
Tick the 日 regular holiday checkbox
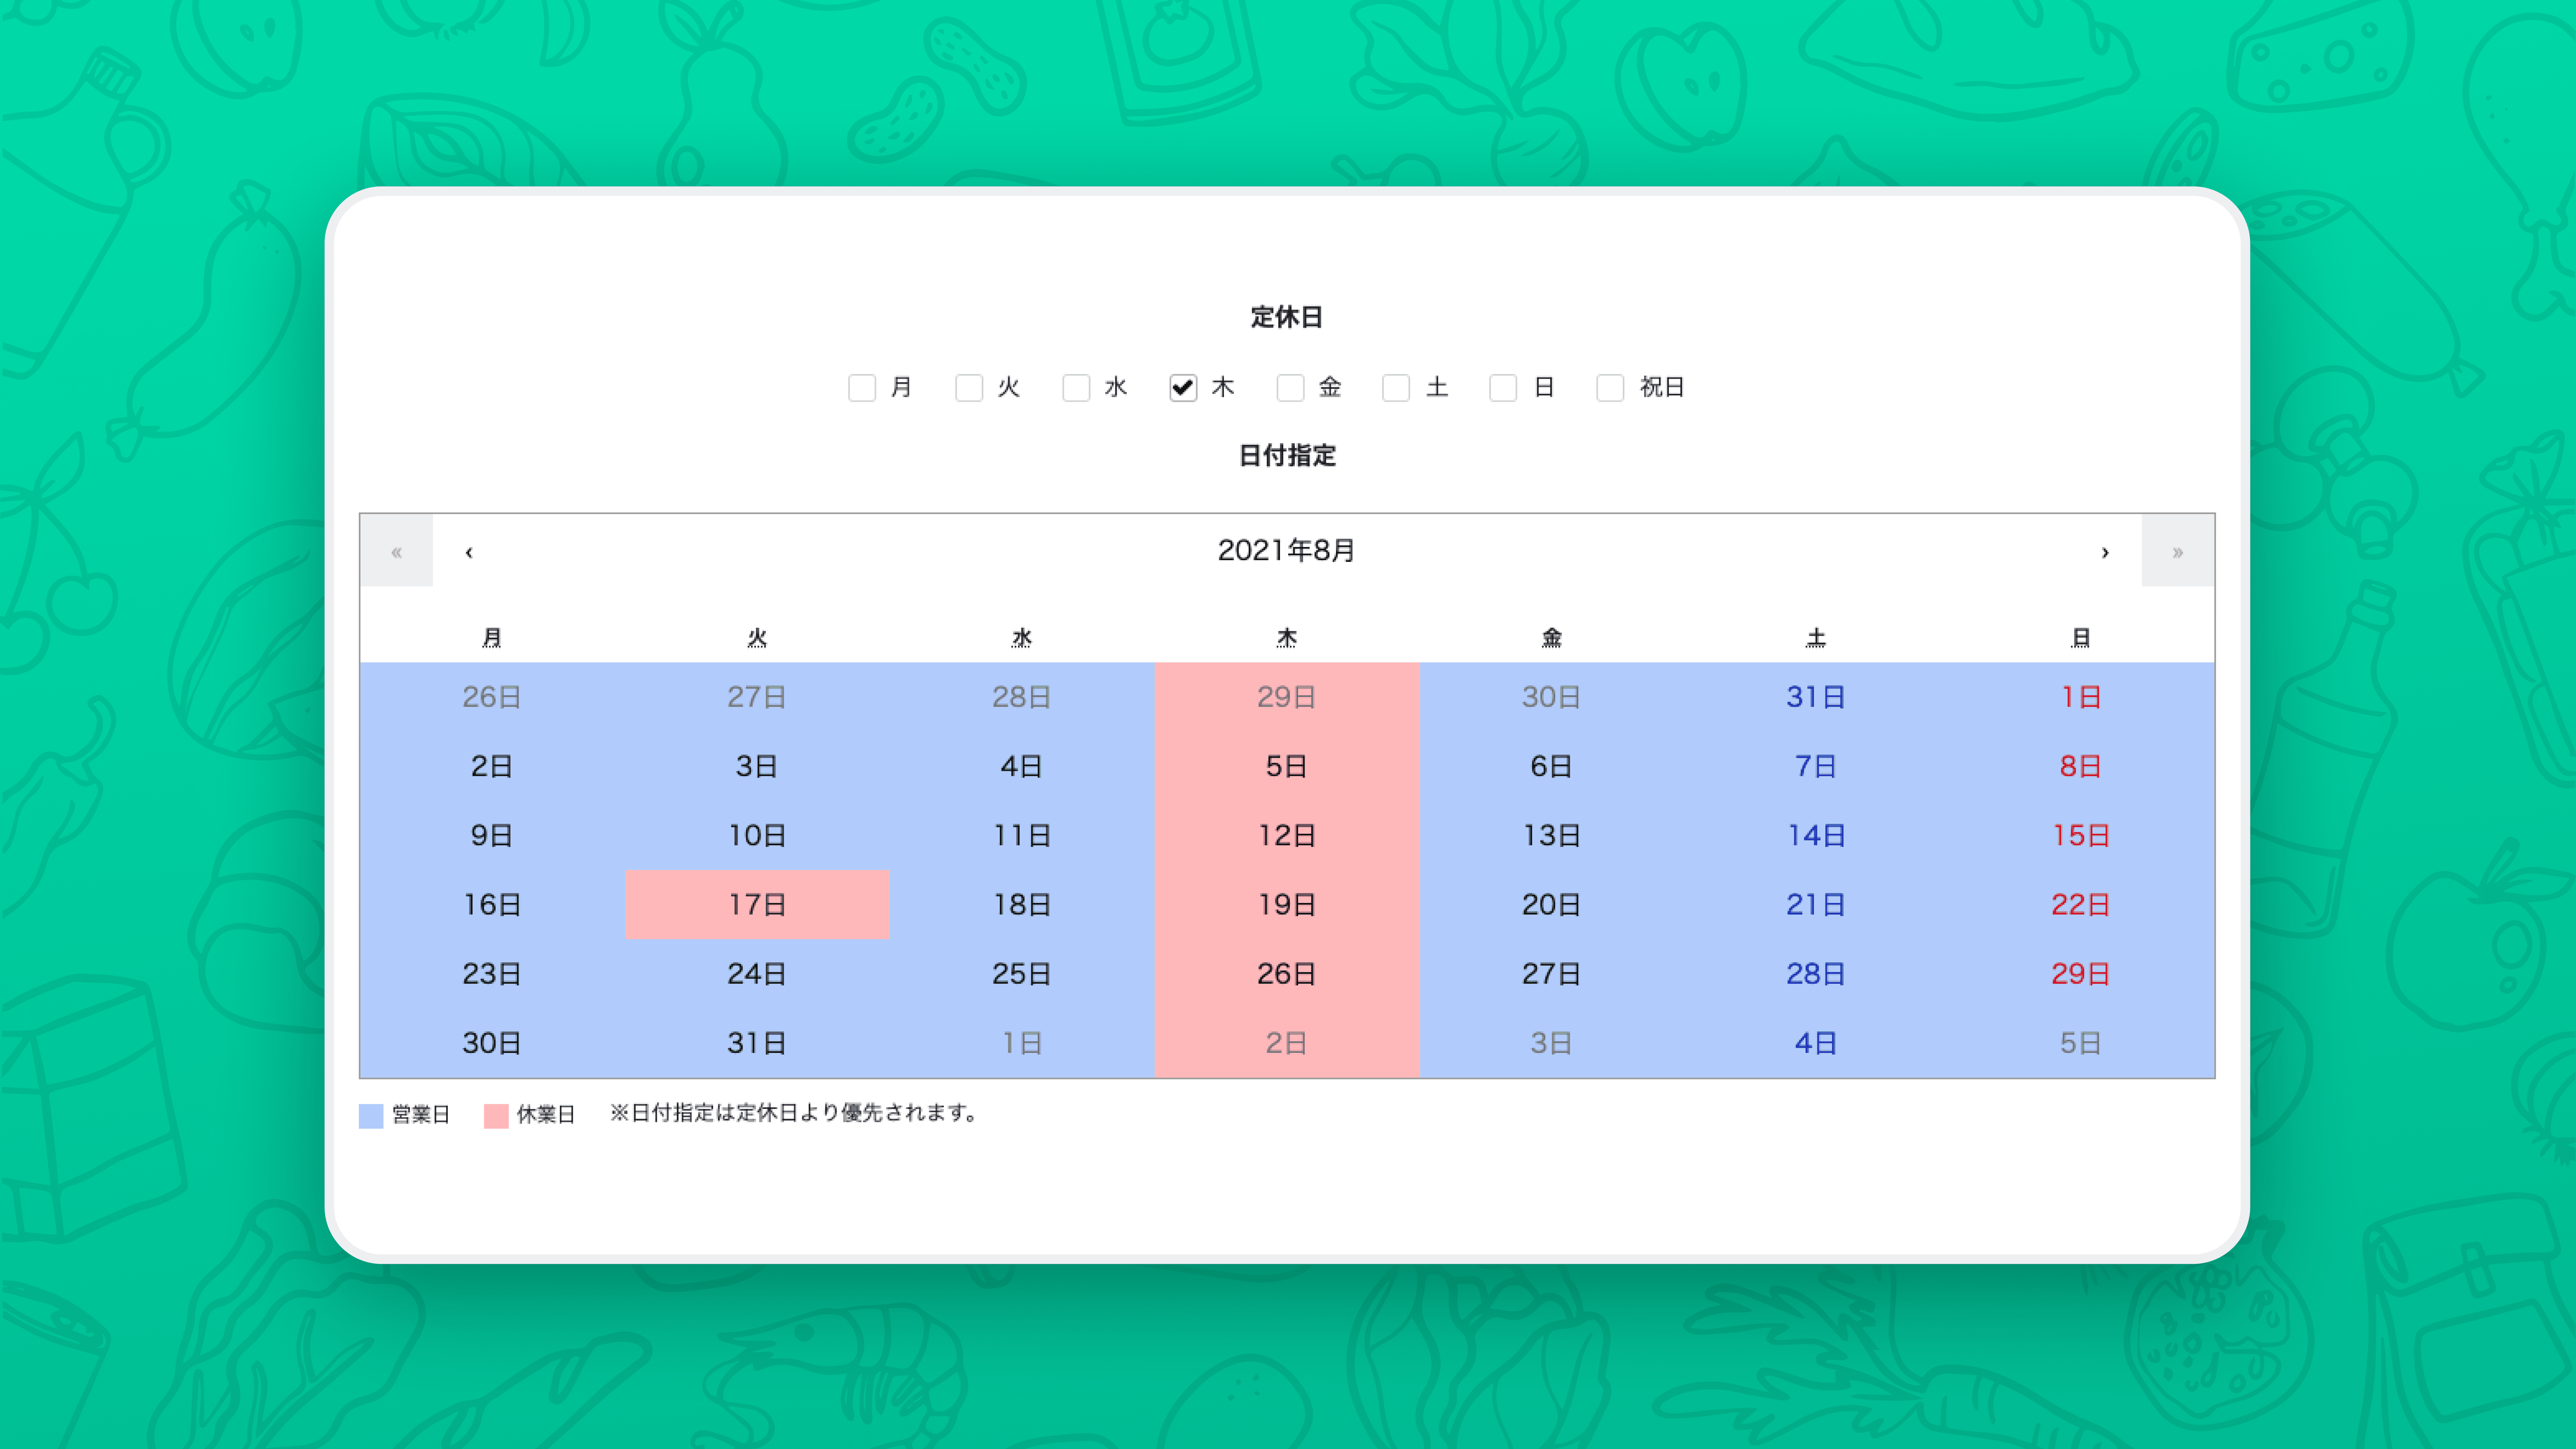(x=1503, y=388)
